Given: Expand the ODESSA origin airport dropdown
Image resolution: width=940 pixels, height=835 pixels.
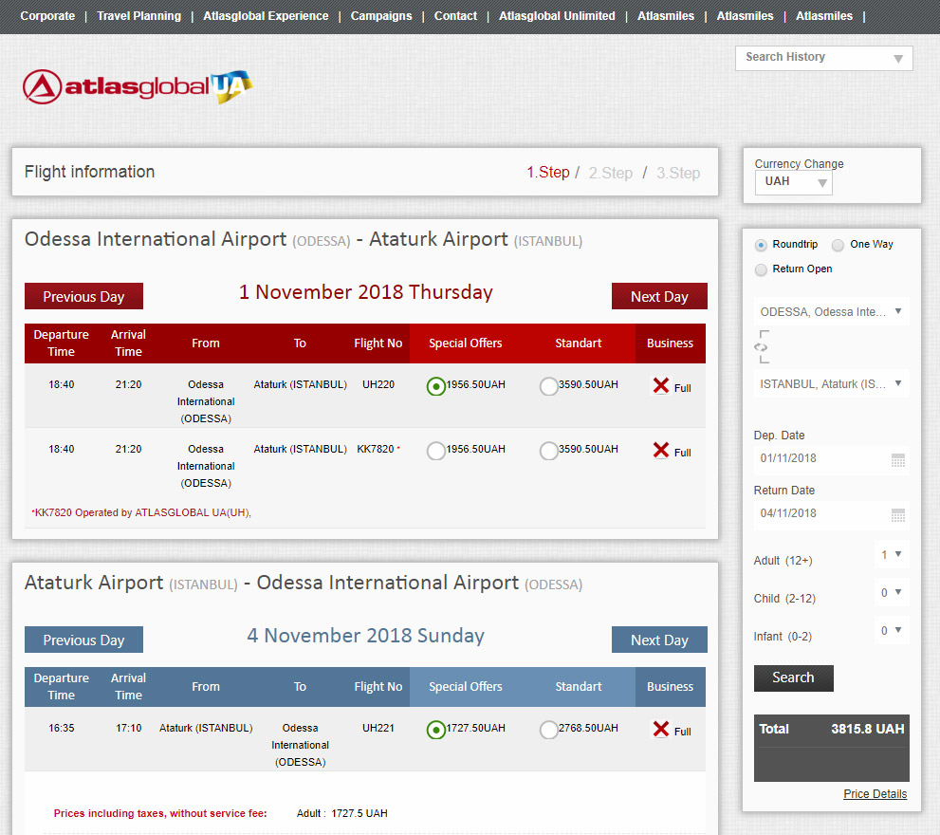Looking at the screenshot, I should tap(831, 312).
